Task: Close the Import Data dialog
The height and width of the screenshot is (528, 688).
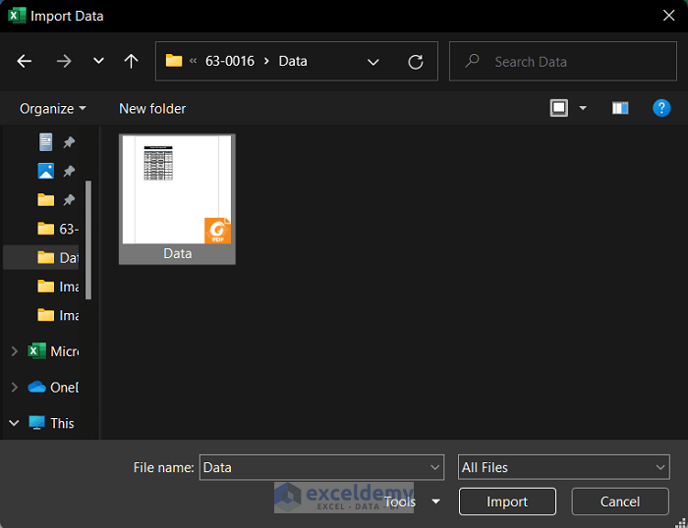Action: [x=668, y=16]
